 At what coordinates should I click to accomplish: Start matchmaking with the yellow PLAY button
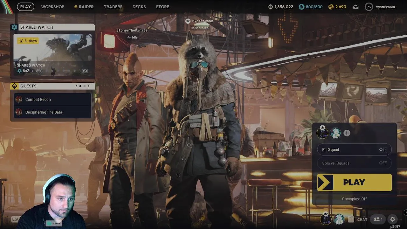point(354,182)
